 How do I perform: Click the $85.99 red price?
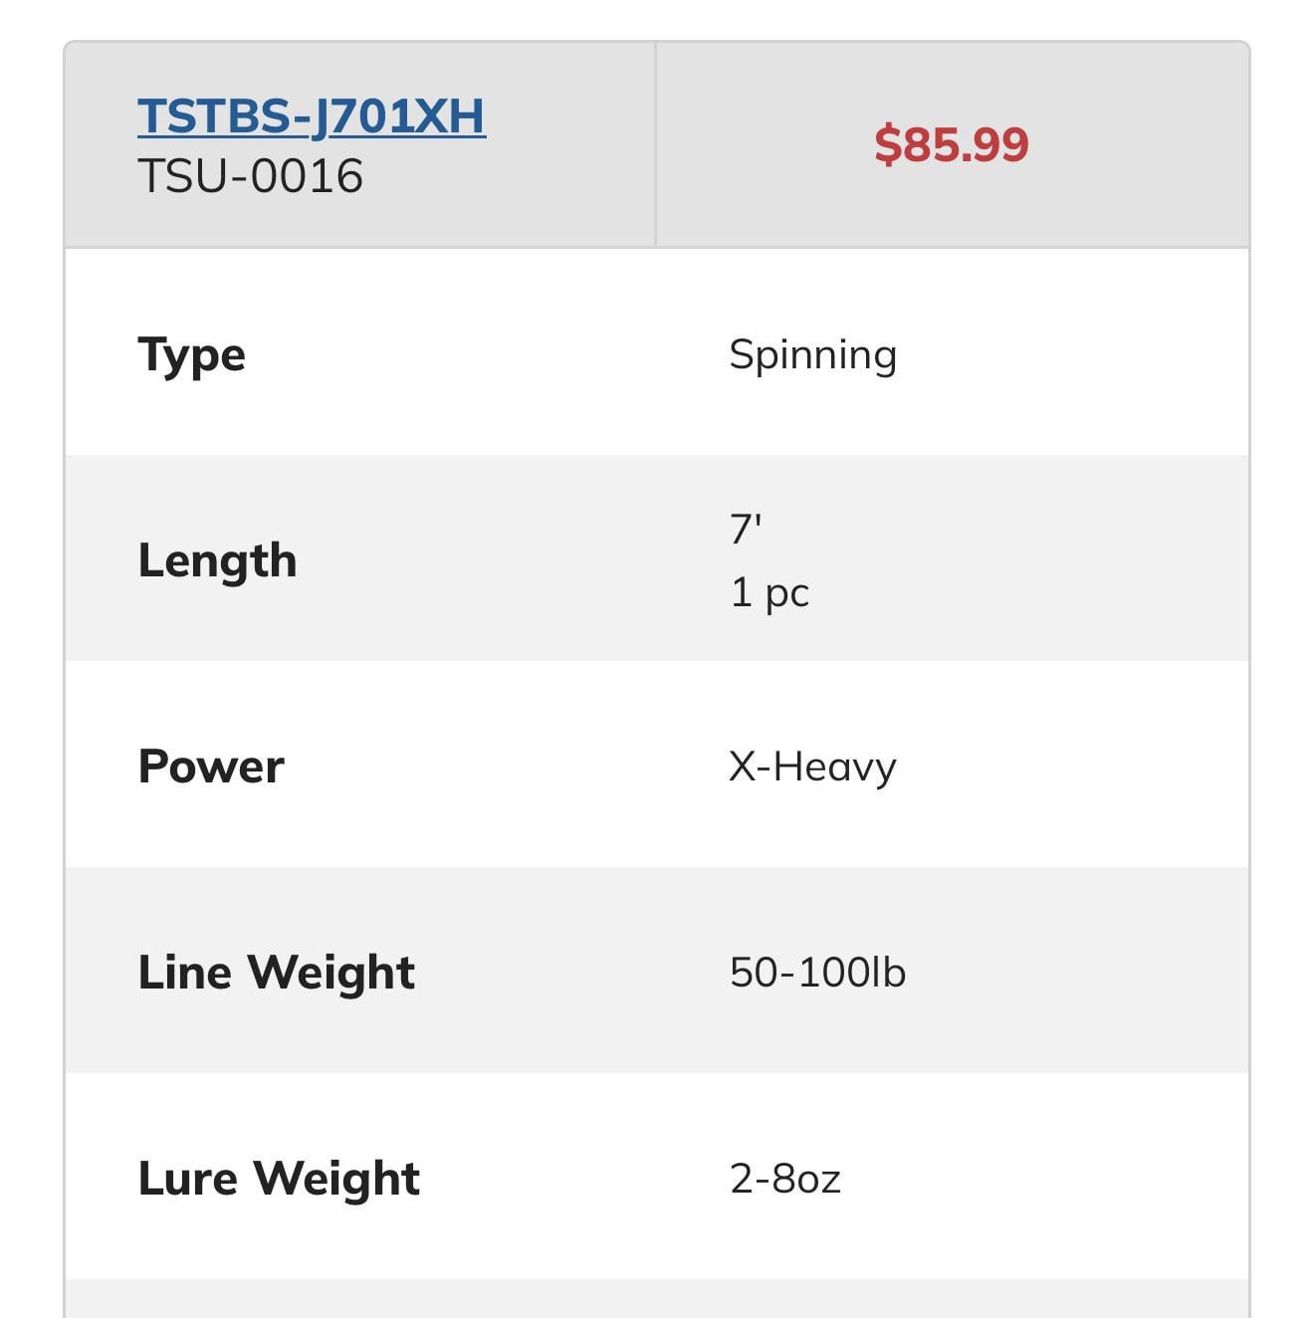point(951,144)
